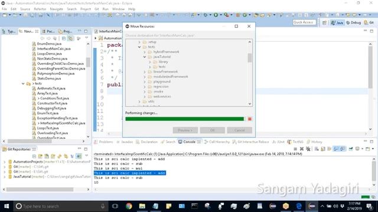This screenshot has height=212, width=378.
Task: Click the green progress bar in Move dialog
Action: tap(185, 119)
